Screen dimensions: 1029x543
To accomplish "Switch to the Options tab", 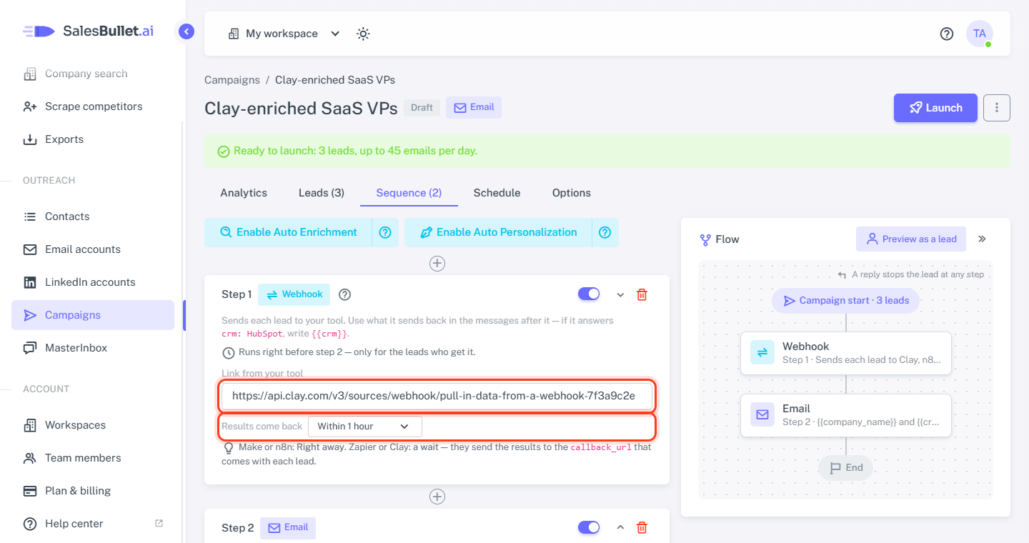I will tap(572, 193).
